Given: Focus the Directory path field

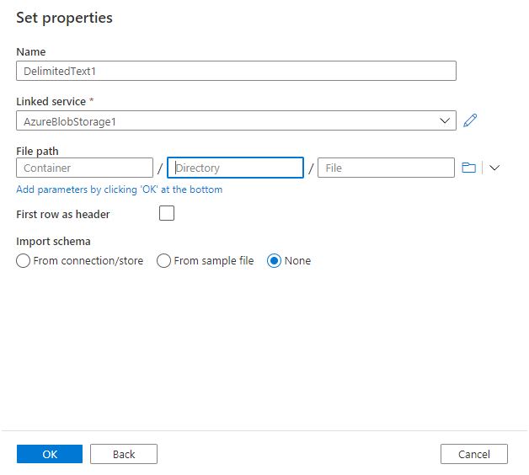Looking at the screenshot, I should (x=236, y=168).
